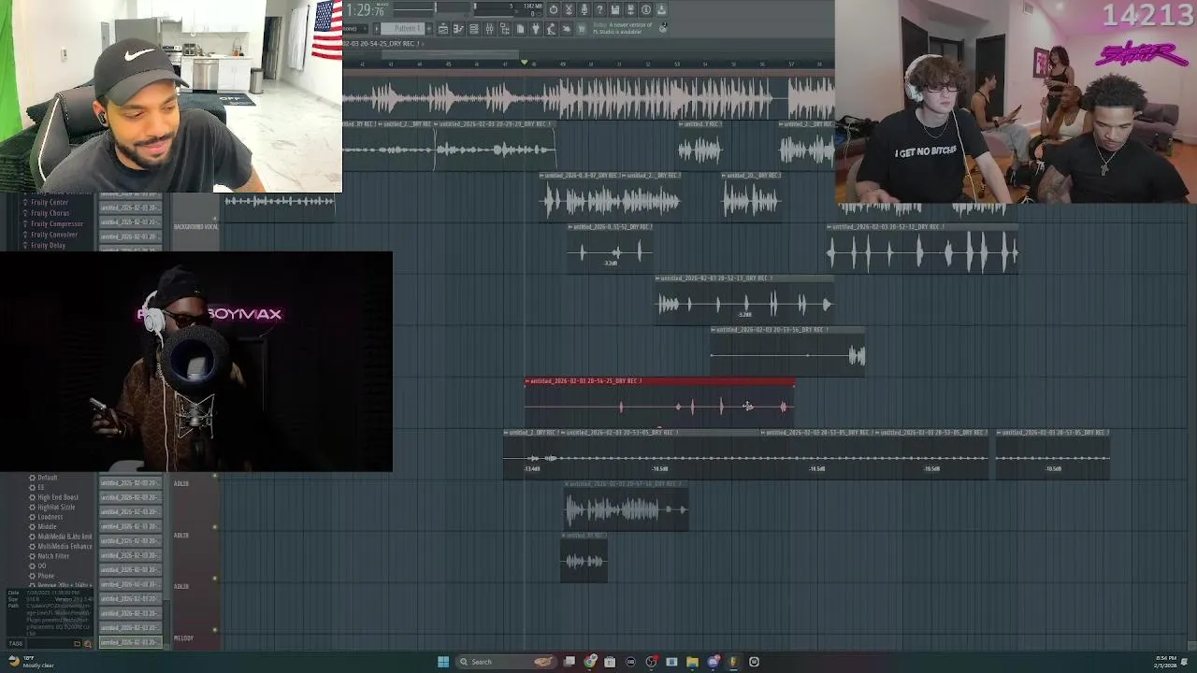View project info icon
Screen dimensions: 1197x673
tap(646, 8)
